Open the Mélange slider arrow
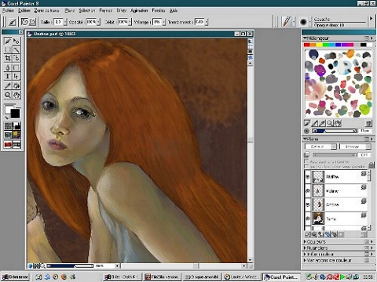The width and height of the screenshot is (377, 282). pos(164,22)
